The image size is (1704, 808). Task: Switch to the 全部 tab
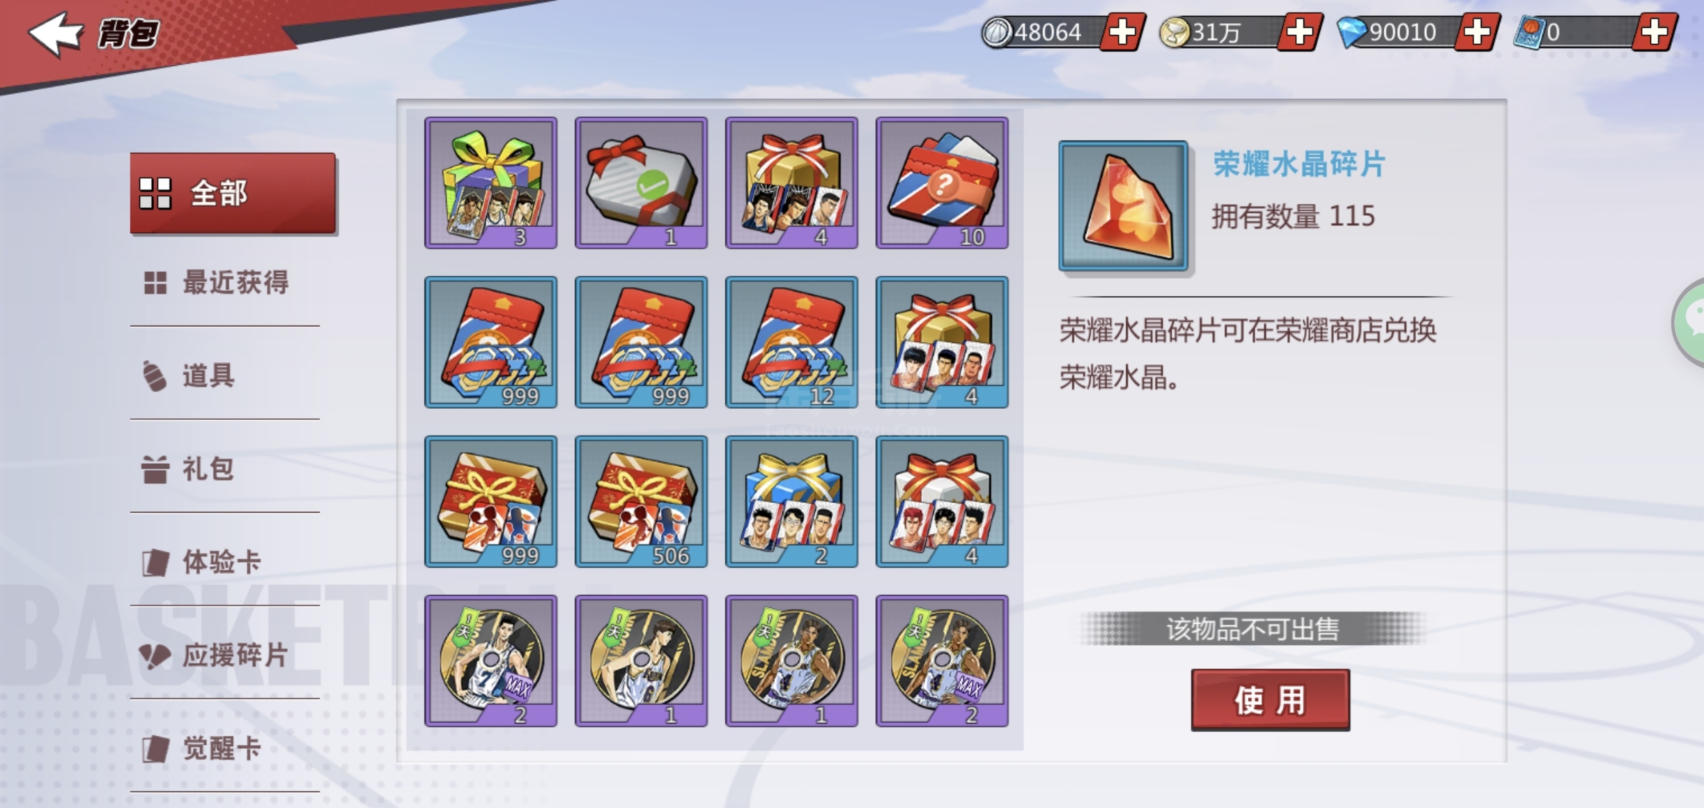pyautogui.click(x=233, y=193)
